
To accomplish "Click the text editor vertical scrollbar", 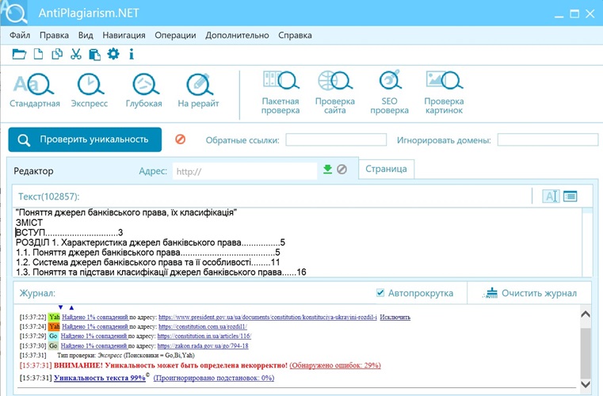I will click(x=587, y=242).
